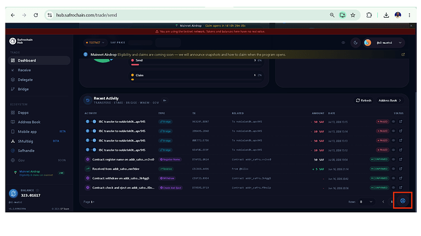Toggle balance visibility eye in header

point(343,43)
